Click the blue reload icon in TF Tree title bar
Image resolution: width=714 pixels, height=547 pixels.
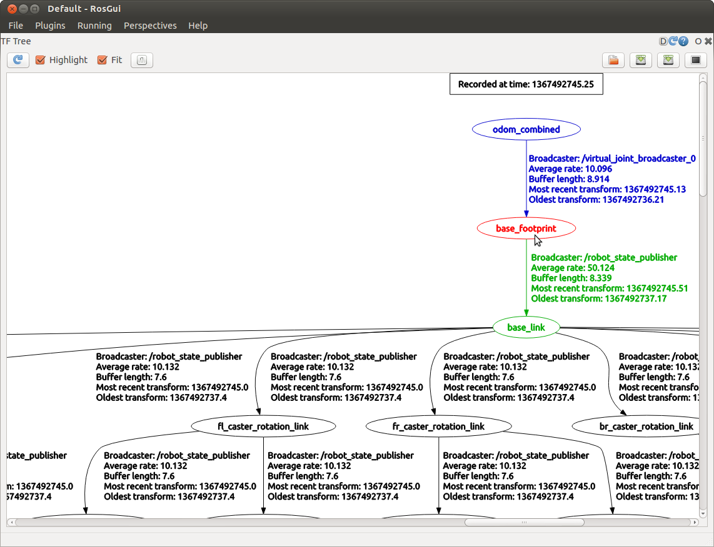(673, 41)
